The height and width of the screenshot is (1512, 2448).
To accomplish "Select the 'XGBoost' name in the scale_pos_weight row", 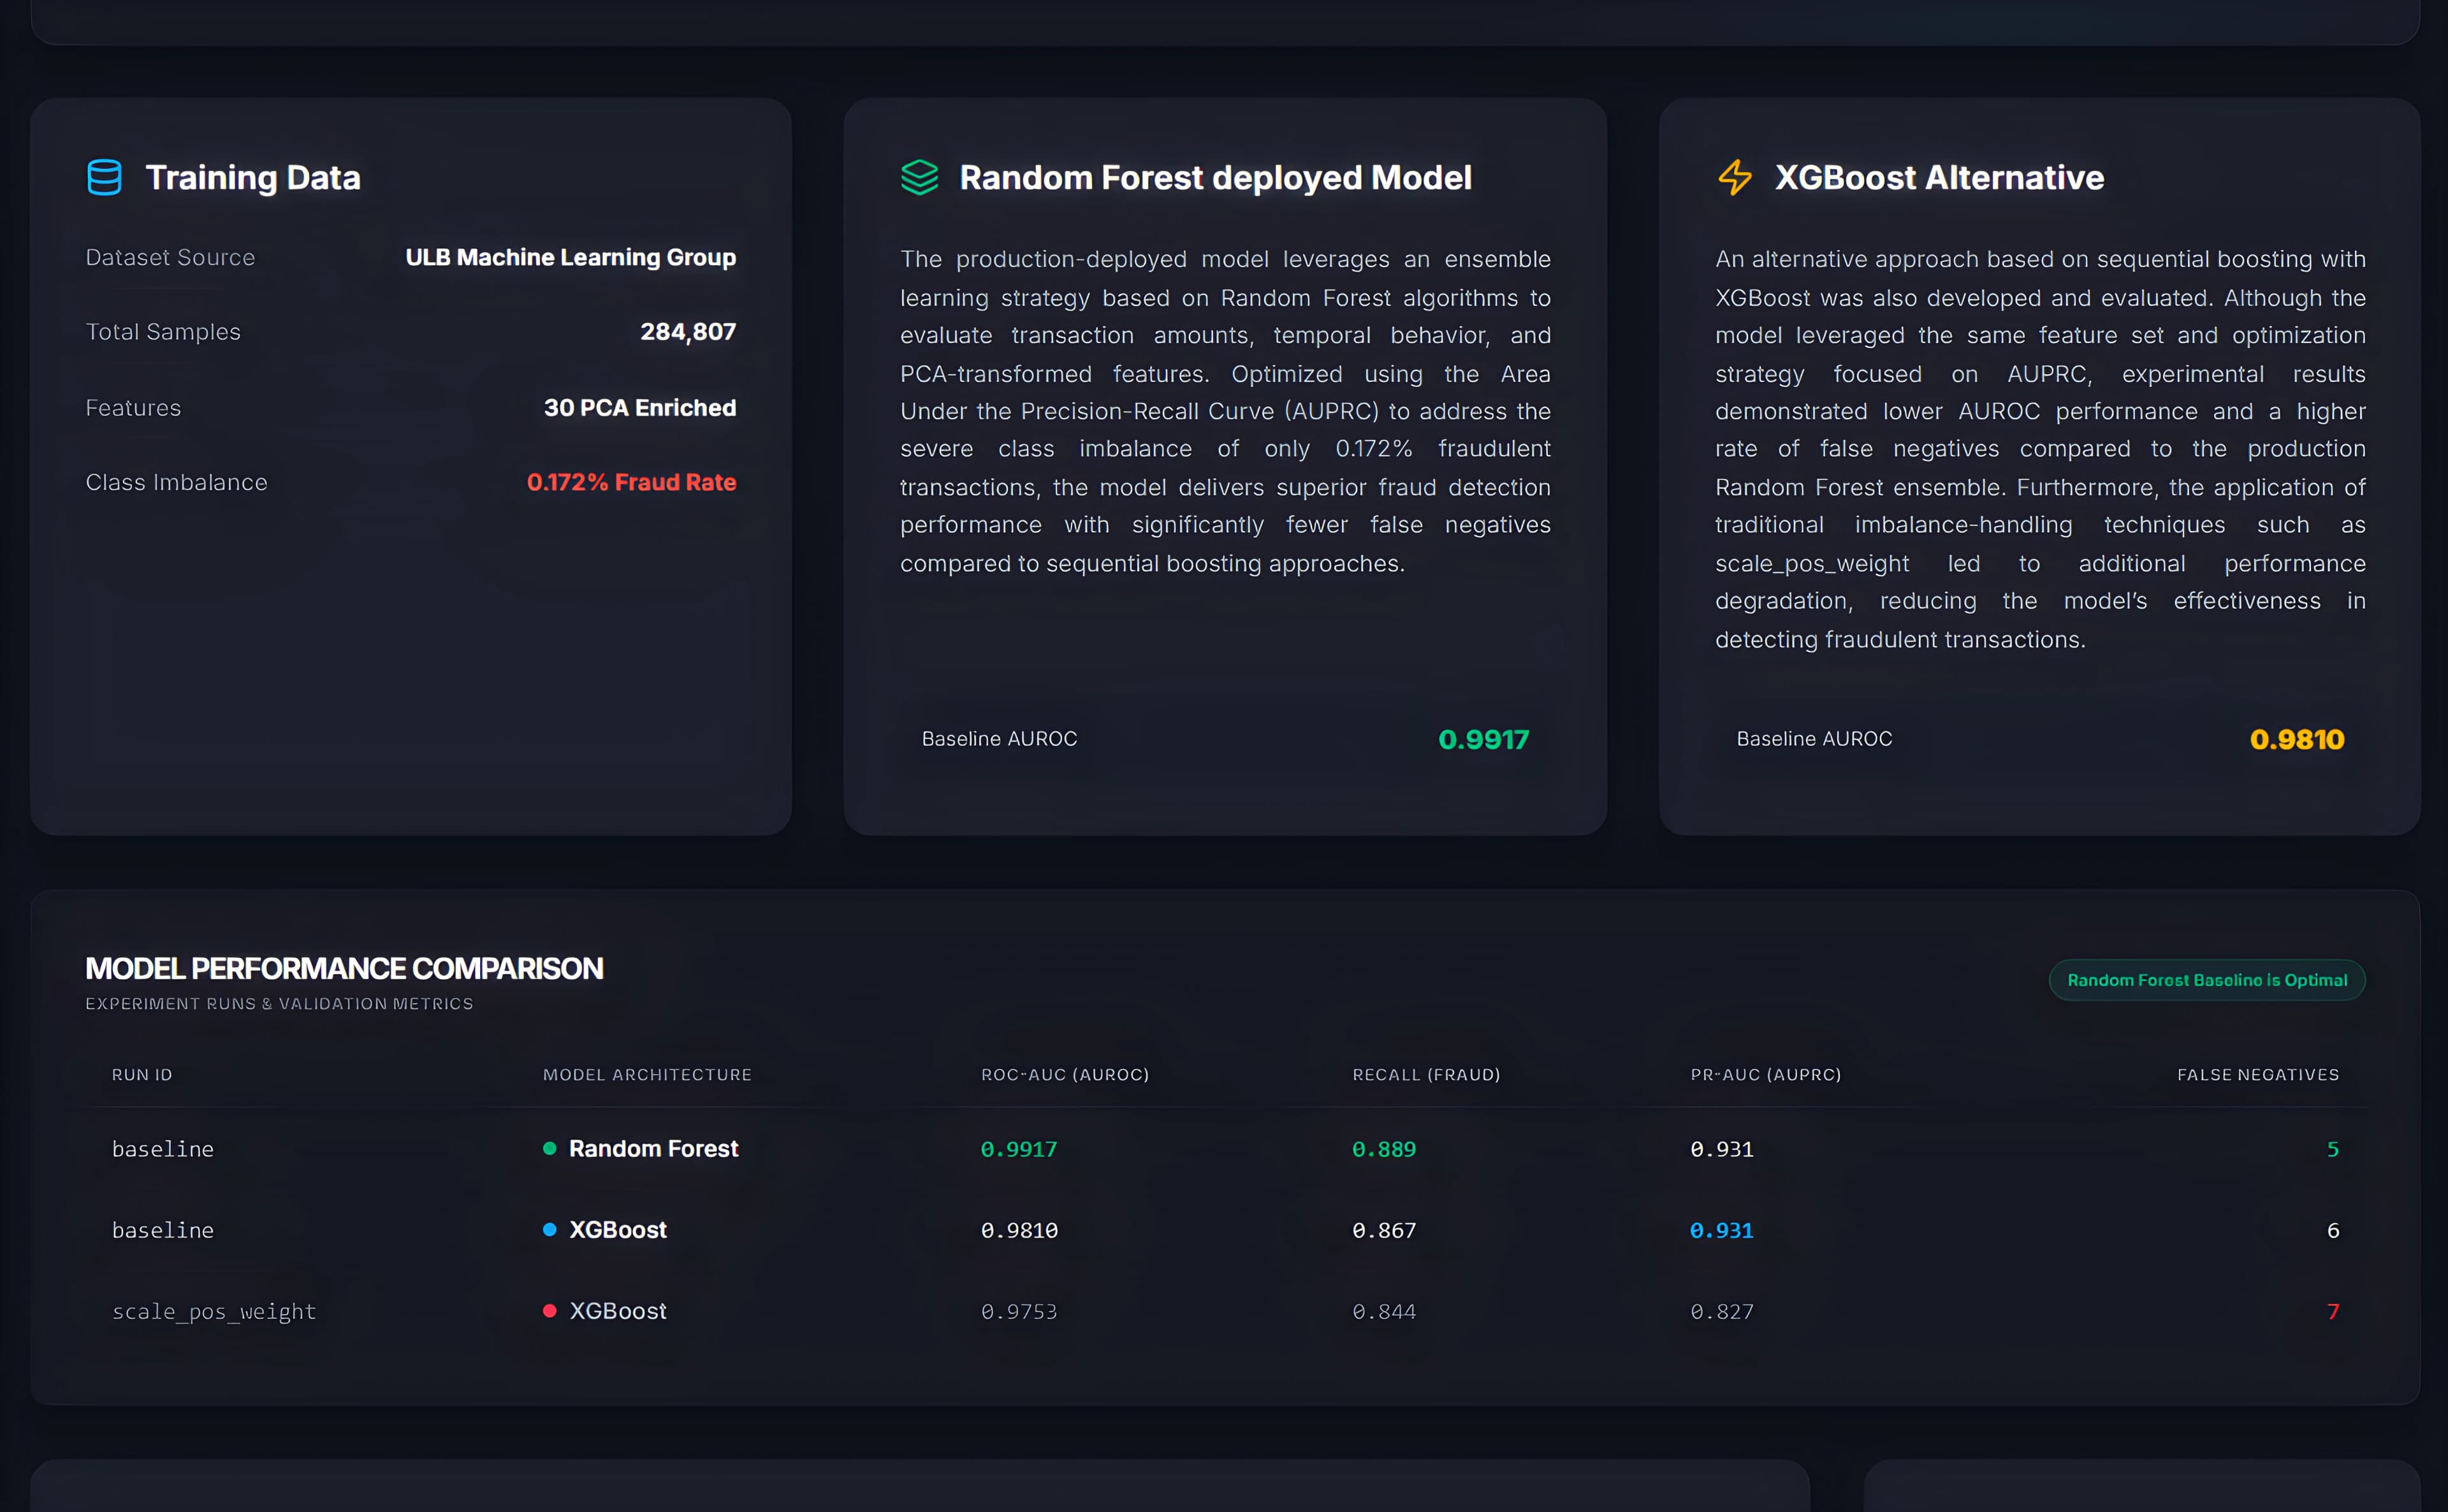I will point(618,1310).
